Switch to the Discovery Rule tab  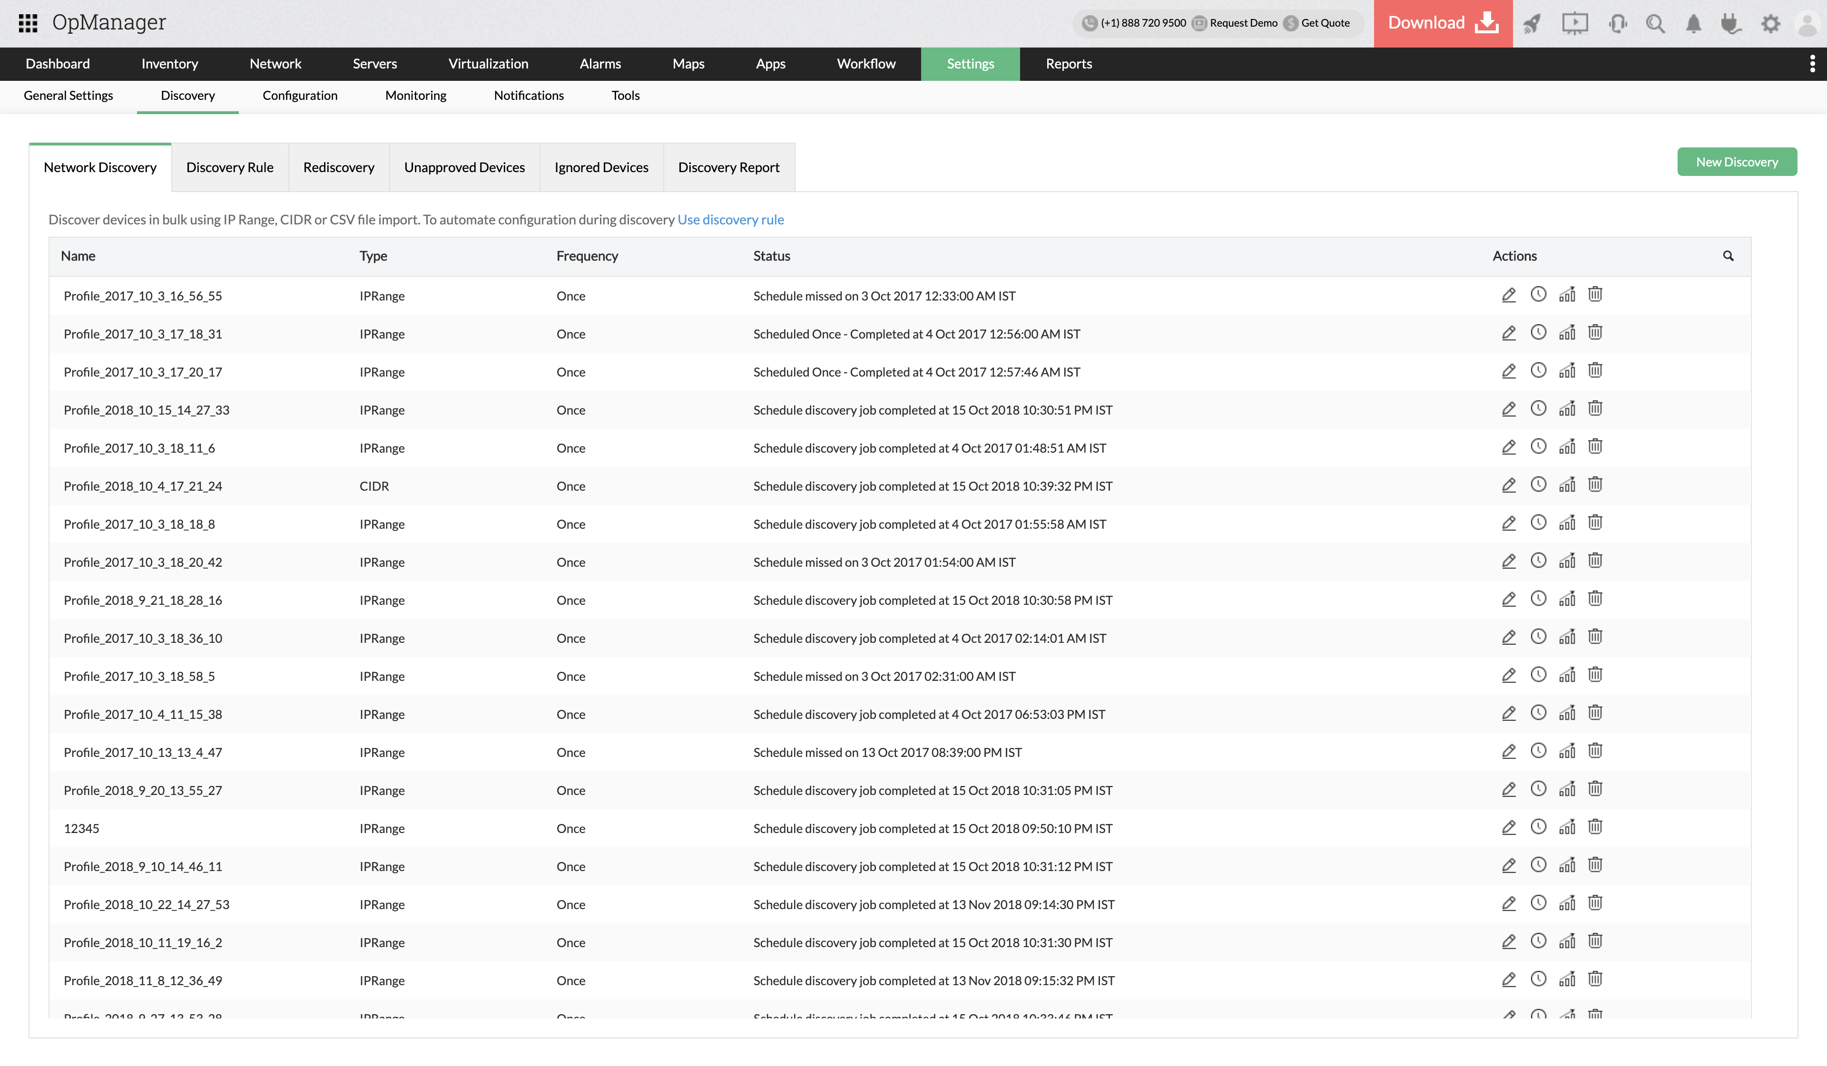point(230,167)
